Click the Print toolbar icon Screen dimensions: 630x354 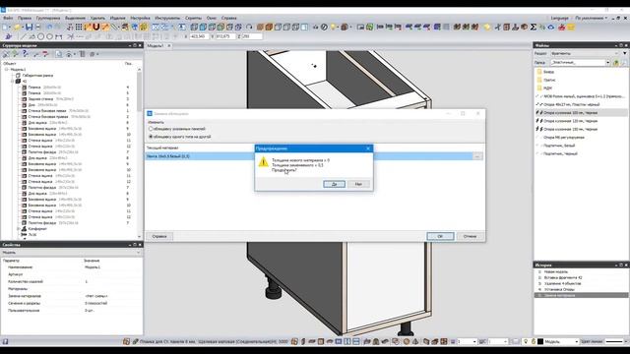37,28
